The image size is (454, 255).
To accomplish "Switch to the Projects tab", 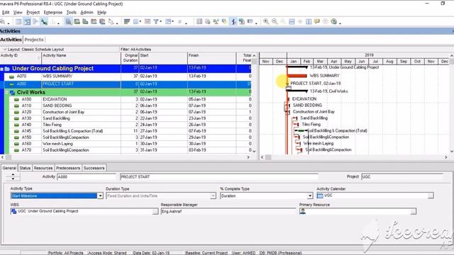I will coord(34,40).
